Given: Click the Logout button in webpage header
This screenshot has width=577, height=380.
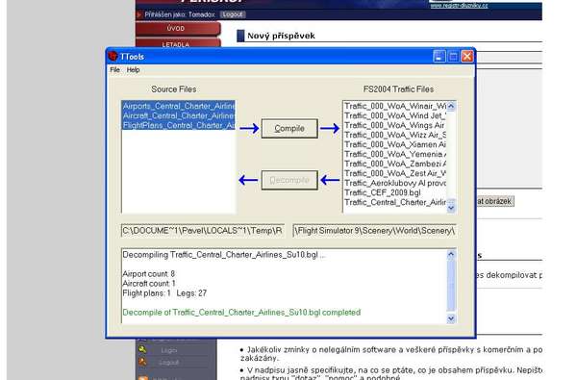Looking at the screenshot, I should pyautogui.click(x=233, y=14).
